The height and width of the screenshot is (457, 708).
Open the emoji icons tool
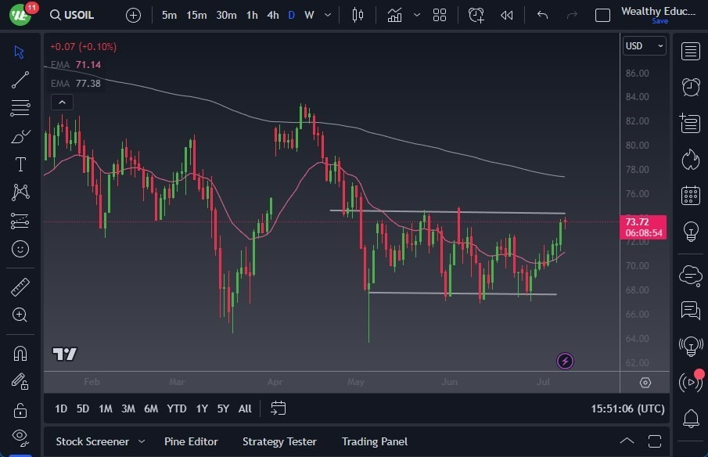20,249
